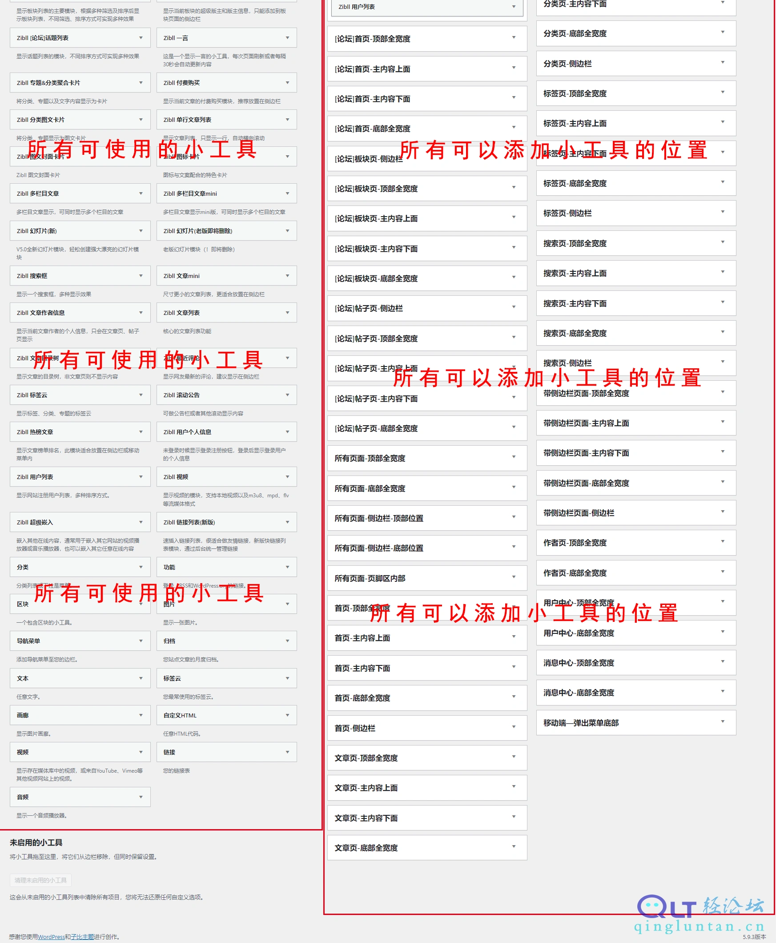Open the WordPress link in footer
776x943 pixels.
click(52, 936)
